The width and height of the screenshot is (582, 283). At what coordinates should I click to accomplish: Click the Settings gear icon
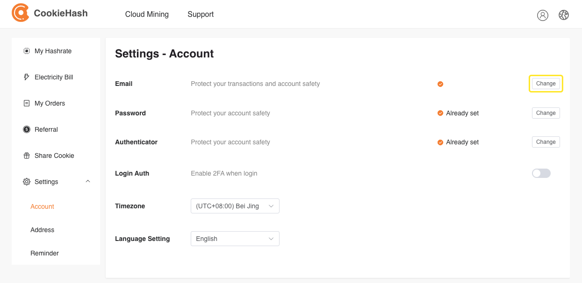point(27,182)
